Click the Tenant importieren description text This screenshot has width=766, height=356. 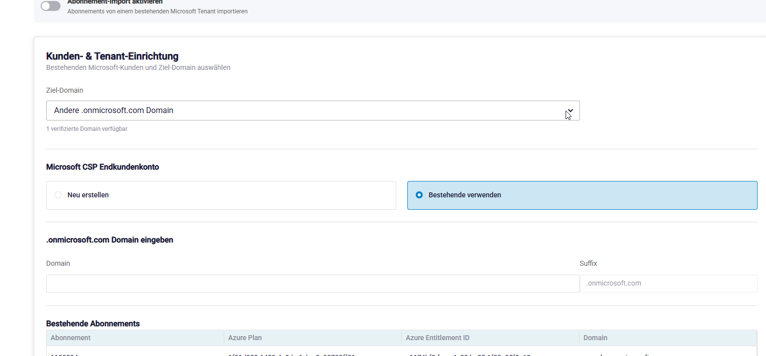pos(157,11)
